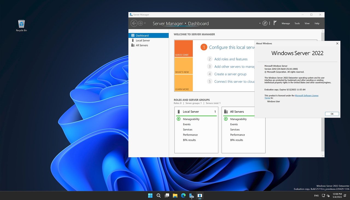This screenshot has height=200, width=350.
Task: Select Local Server in the left pane
Action: point(148,40)
